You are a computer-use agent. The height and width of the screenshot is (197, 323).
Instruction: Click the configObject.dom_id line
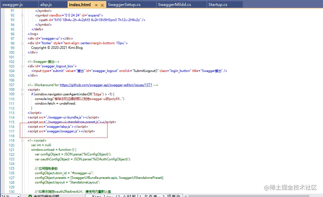click(64, 173)
